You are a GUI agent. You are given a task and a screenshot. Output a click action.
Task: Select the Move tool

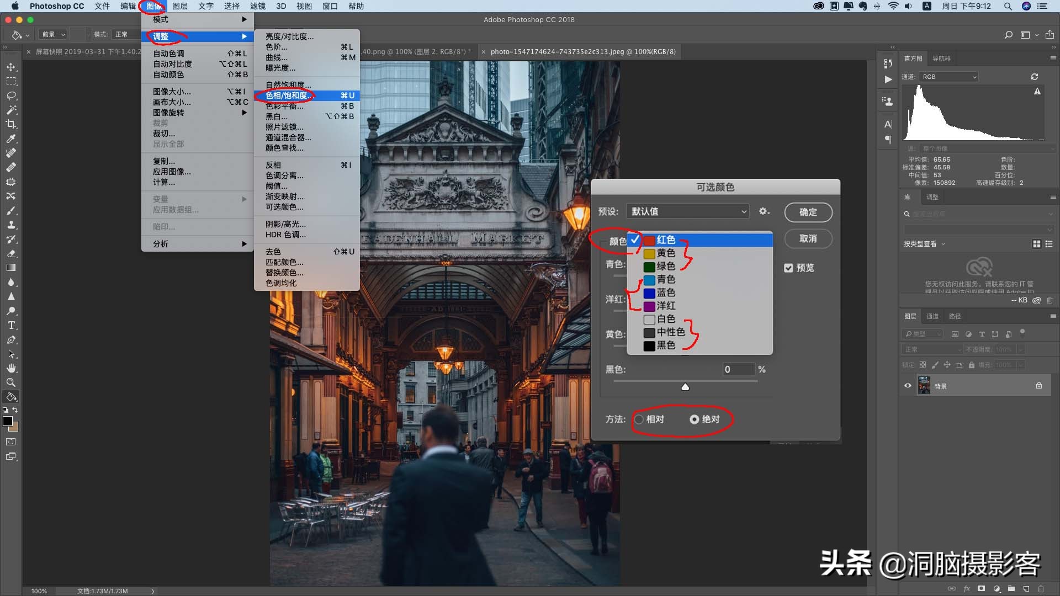11,67
